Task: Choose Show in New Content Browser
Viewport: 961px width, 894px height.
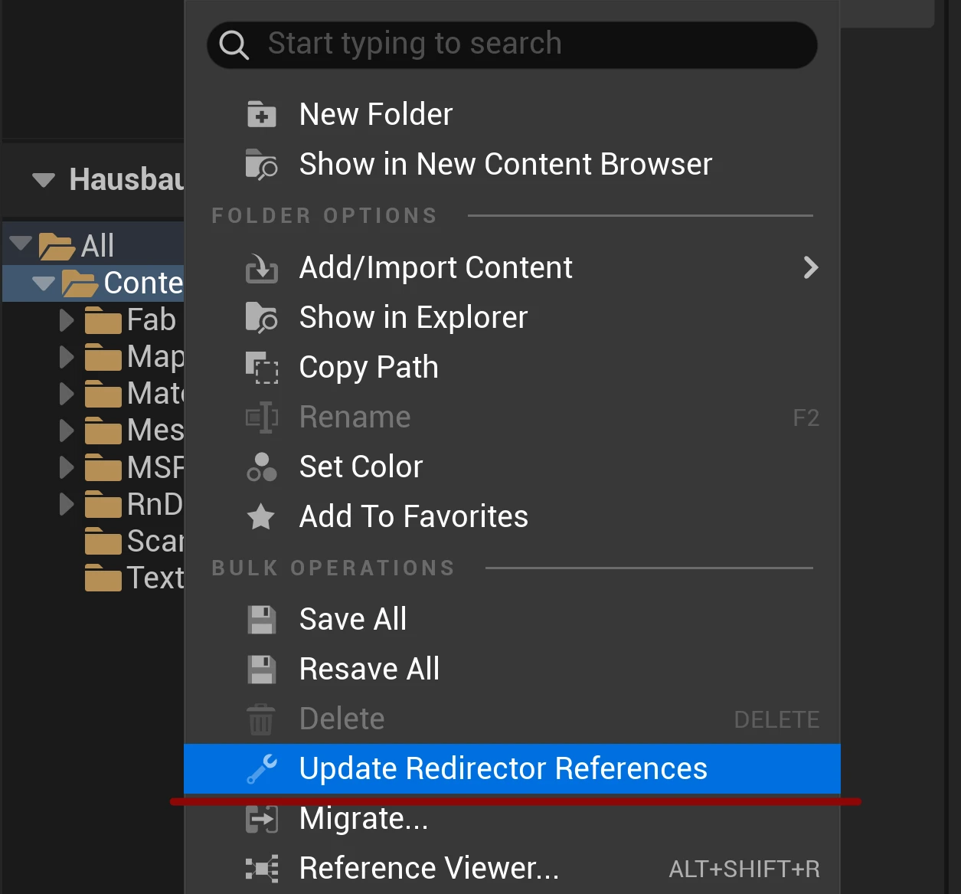Action: tap(505, 164)
